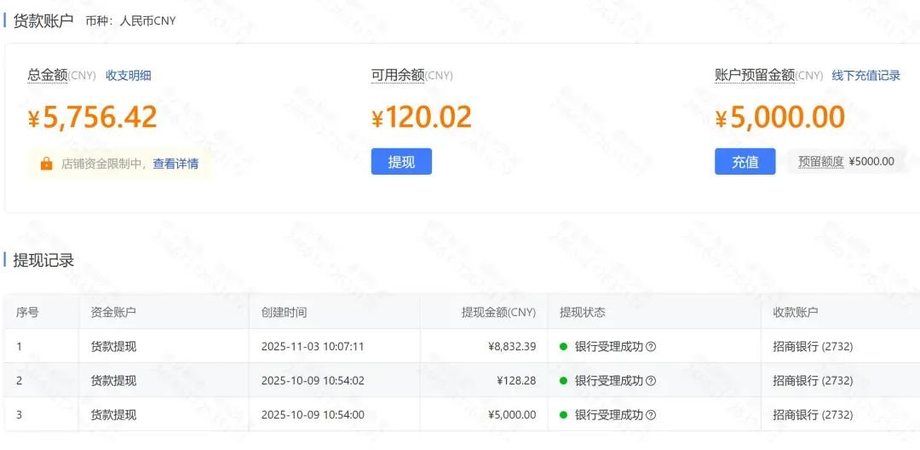Click the 账户预留金额 underlined label
920x450 pixels.
tap(755, 75)
